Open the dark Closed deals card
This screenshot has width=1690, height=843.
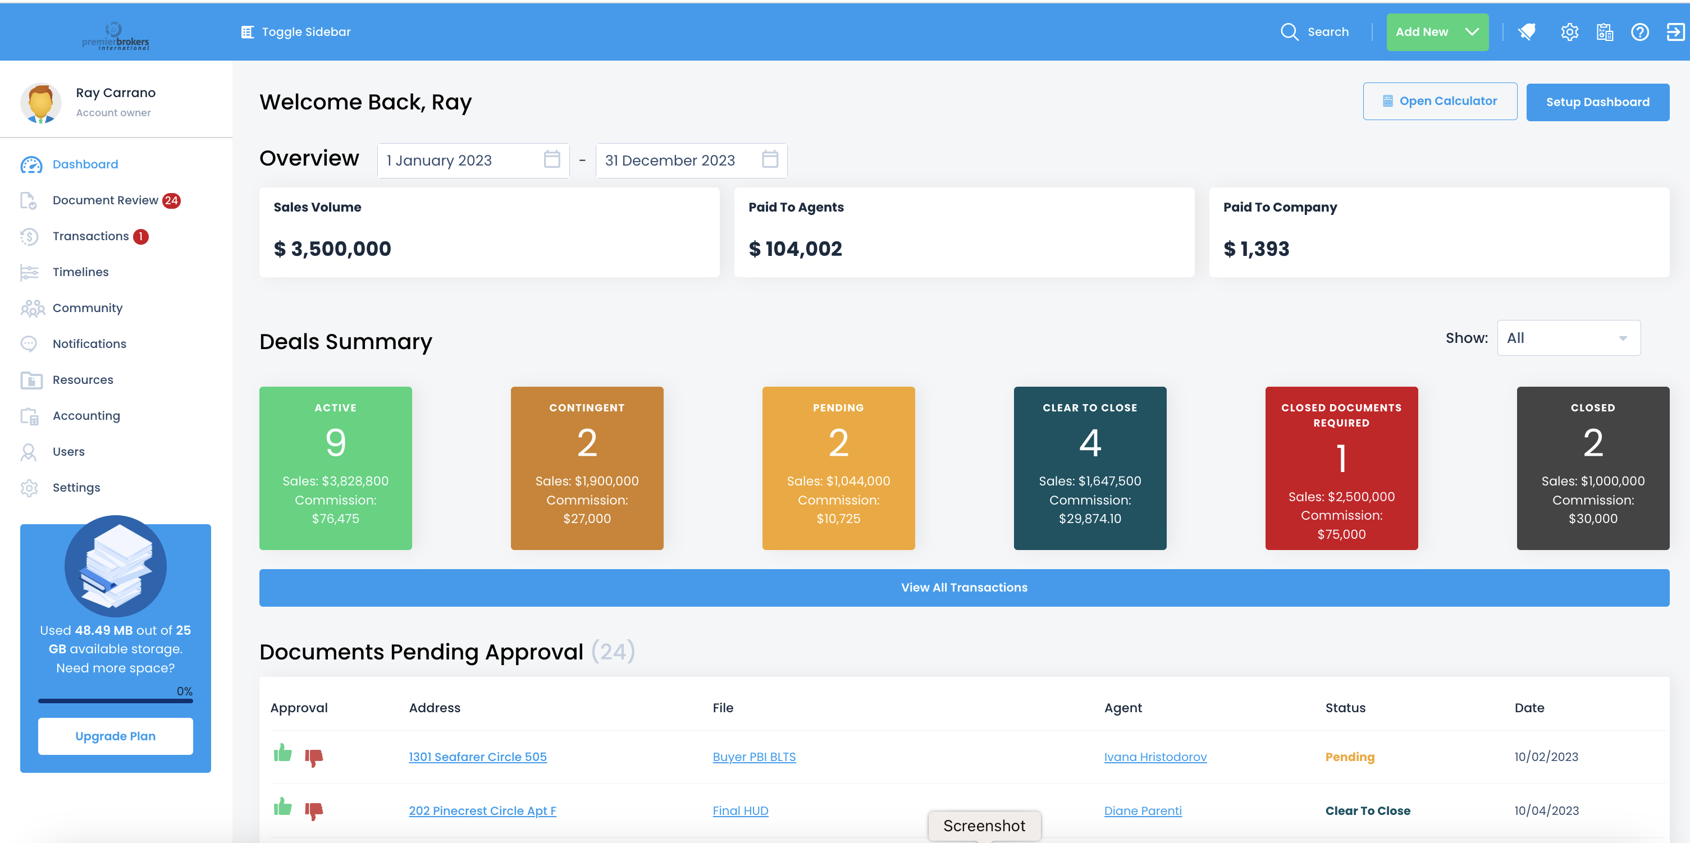[x=1592, y=469]
